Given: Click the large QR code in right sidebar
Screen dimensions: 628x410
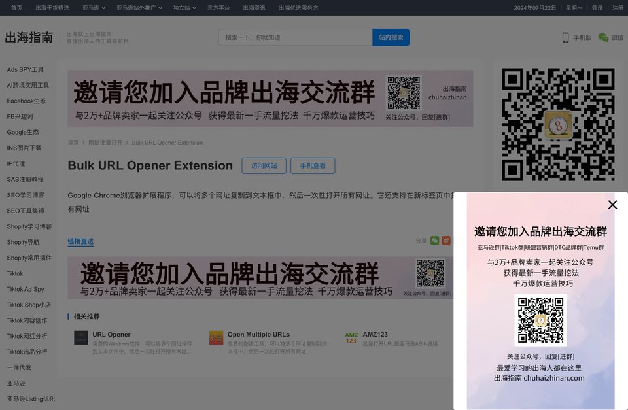Looking at the screenshot, I should coord(558,124).
